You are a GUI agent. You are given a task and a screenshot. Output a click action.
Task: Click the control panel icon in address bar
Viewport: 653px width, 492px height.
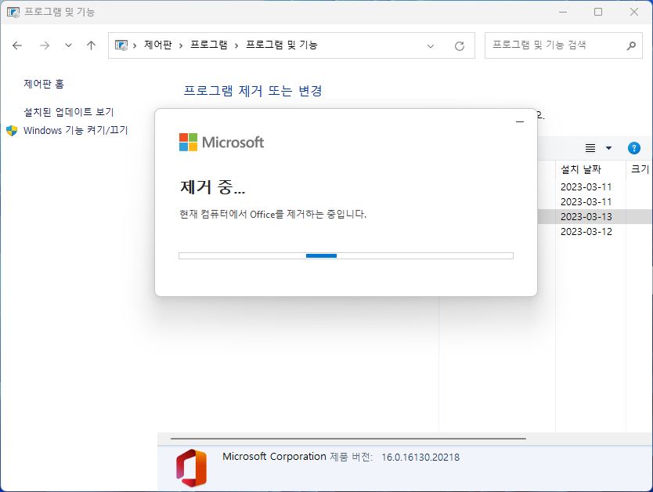tap(121, 45)
